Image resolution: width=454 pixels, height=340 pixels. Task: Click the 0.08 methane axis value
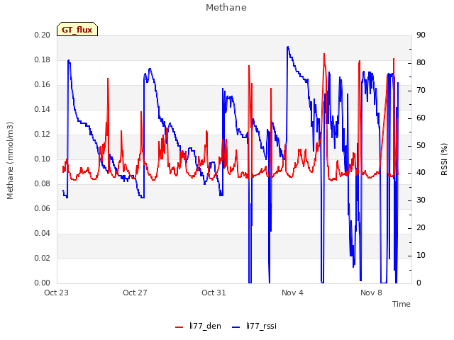tap(43, 184)
